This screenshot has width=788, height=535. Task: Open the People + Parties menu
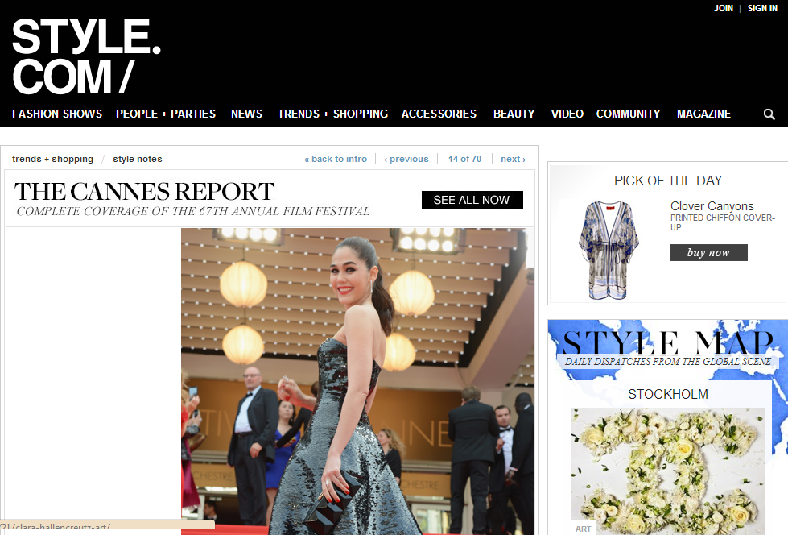tap(166, 114)
